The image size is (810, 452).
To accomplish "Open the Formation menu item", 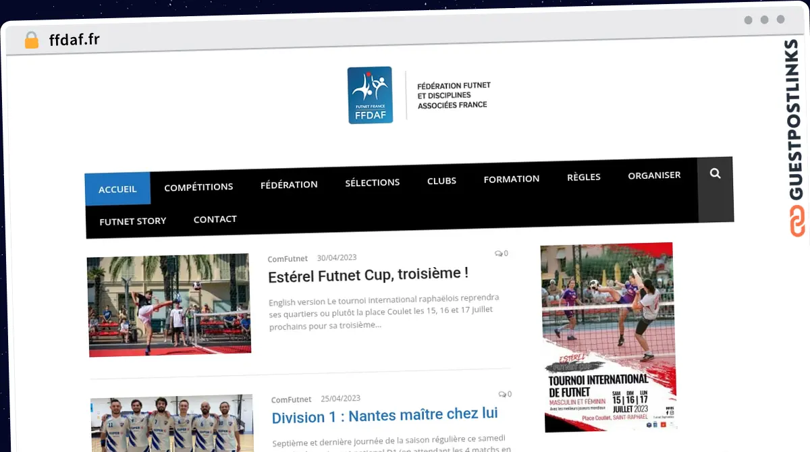I will click(x=512, y=179).
